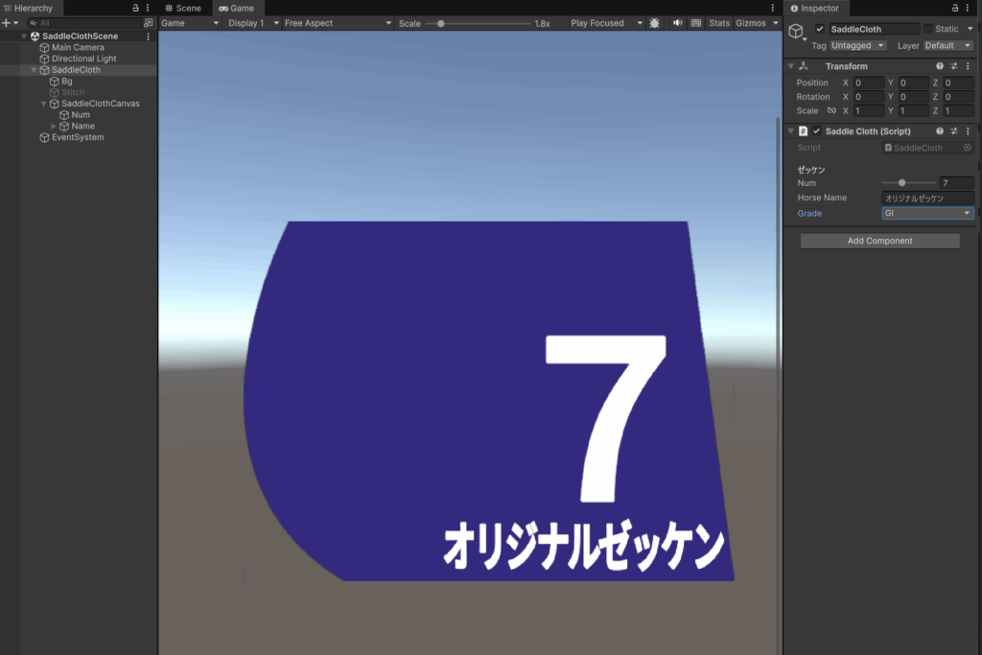Open the Free Aspect dropdown
The image size is (982, 655).
(x=338, y=23)
